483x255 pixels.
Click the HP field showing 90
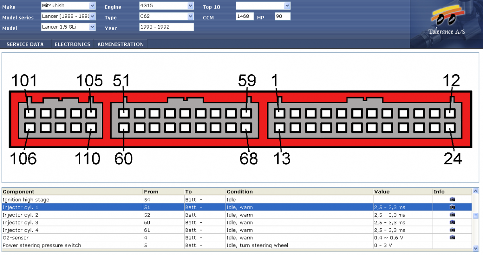[283, 17]
